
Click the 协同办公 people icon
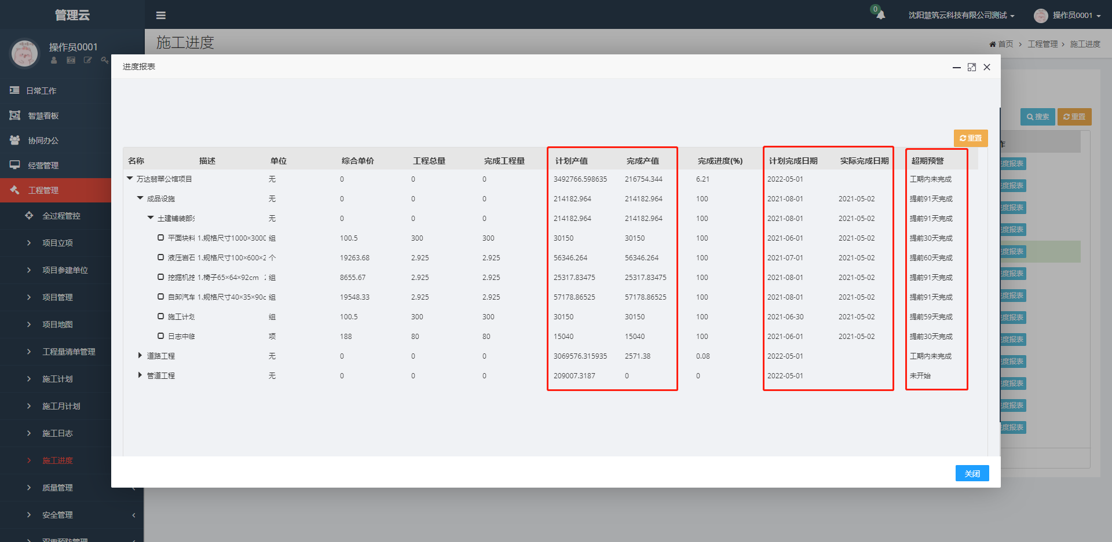click(14, 140)
